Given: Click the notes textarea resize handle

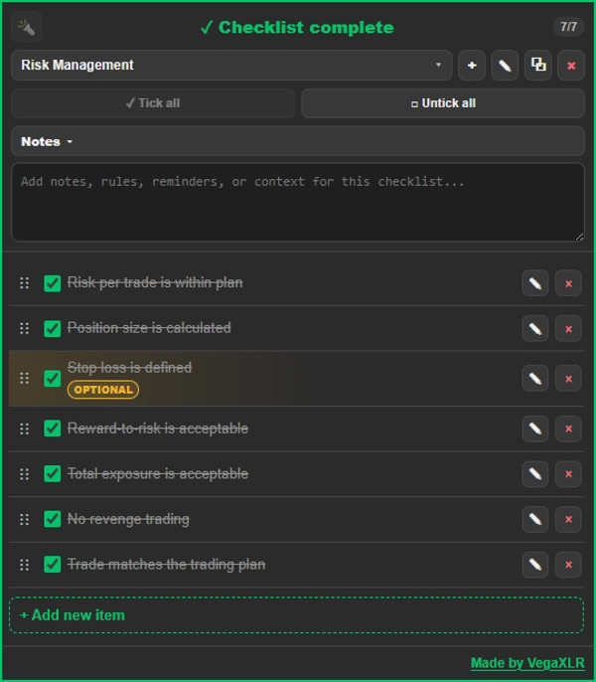Looking at the screenshot, I should 579,237.
